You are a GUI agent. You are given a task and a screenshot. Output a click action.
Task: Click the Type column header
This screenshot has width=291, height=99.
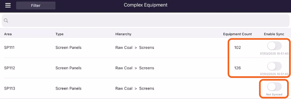(60, 34)
